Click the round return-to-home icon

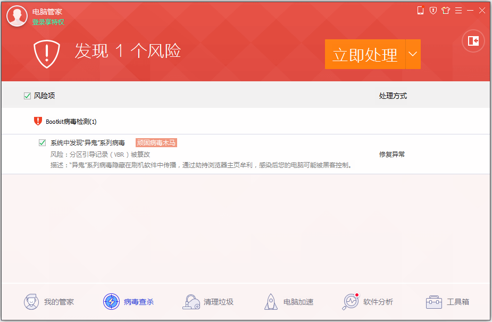[x=473, y=41]
